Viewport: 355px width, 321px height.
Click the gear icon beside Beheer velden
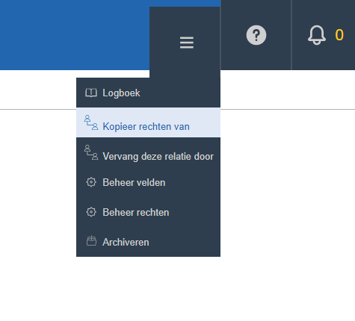[x=91, y=182]
